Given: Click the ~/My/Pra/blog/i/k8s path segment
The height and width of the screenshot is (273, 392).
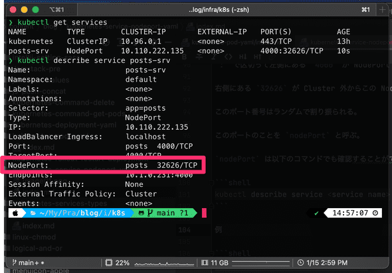Looking at the screenshot, I should coord(82,213).
